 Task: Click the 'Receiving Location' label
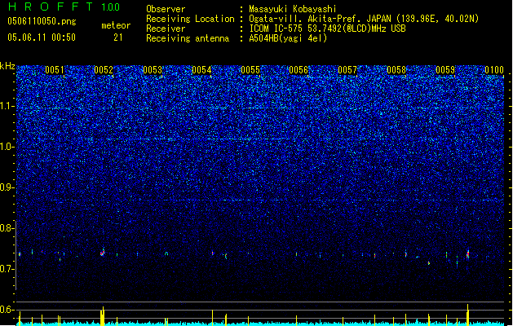click(x=190, y=19)
